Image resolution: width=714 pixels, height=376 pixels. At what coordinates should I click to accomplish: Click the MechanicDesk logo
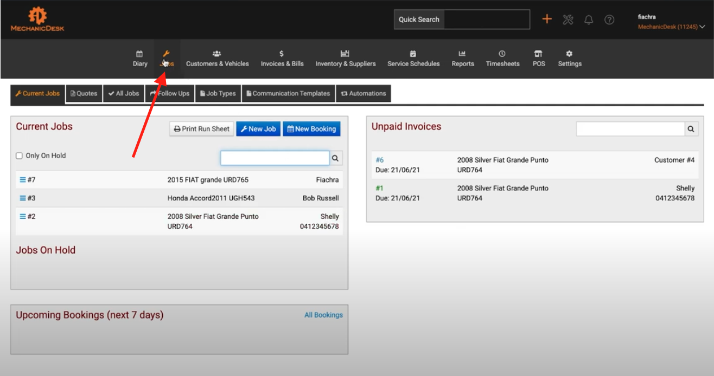point(37,19)
